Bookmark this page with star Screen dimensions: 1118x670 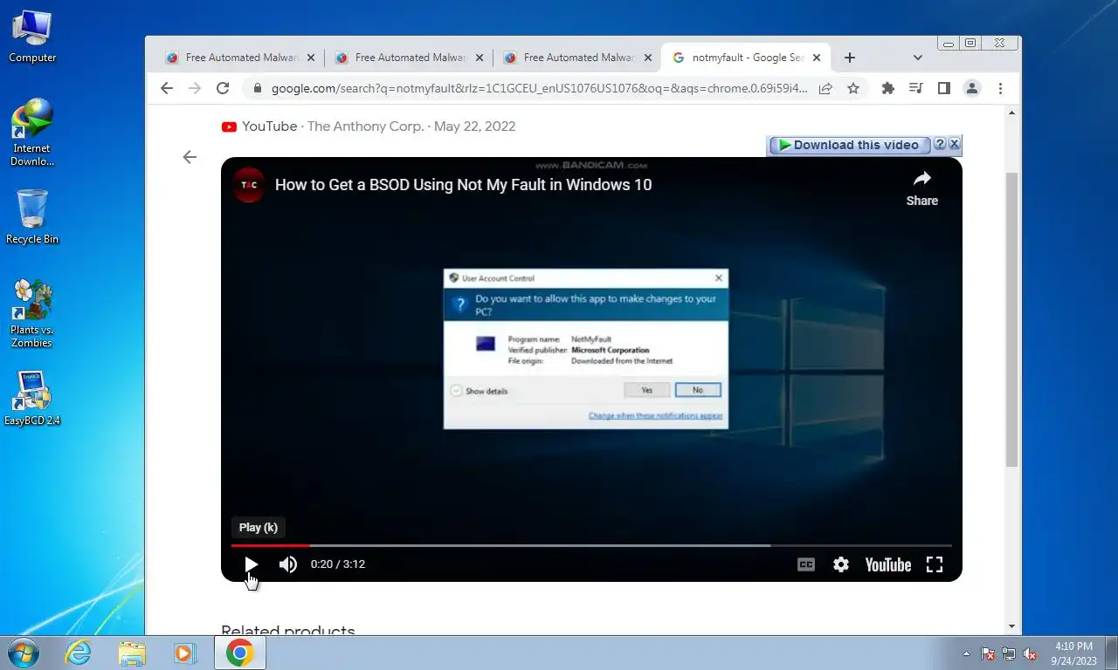(x=853, y=88)
